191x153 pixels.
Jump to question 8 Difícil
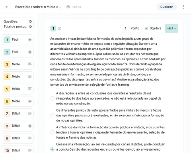(18, 126)
